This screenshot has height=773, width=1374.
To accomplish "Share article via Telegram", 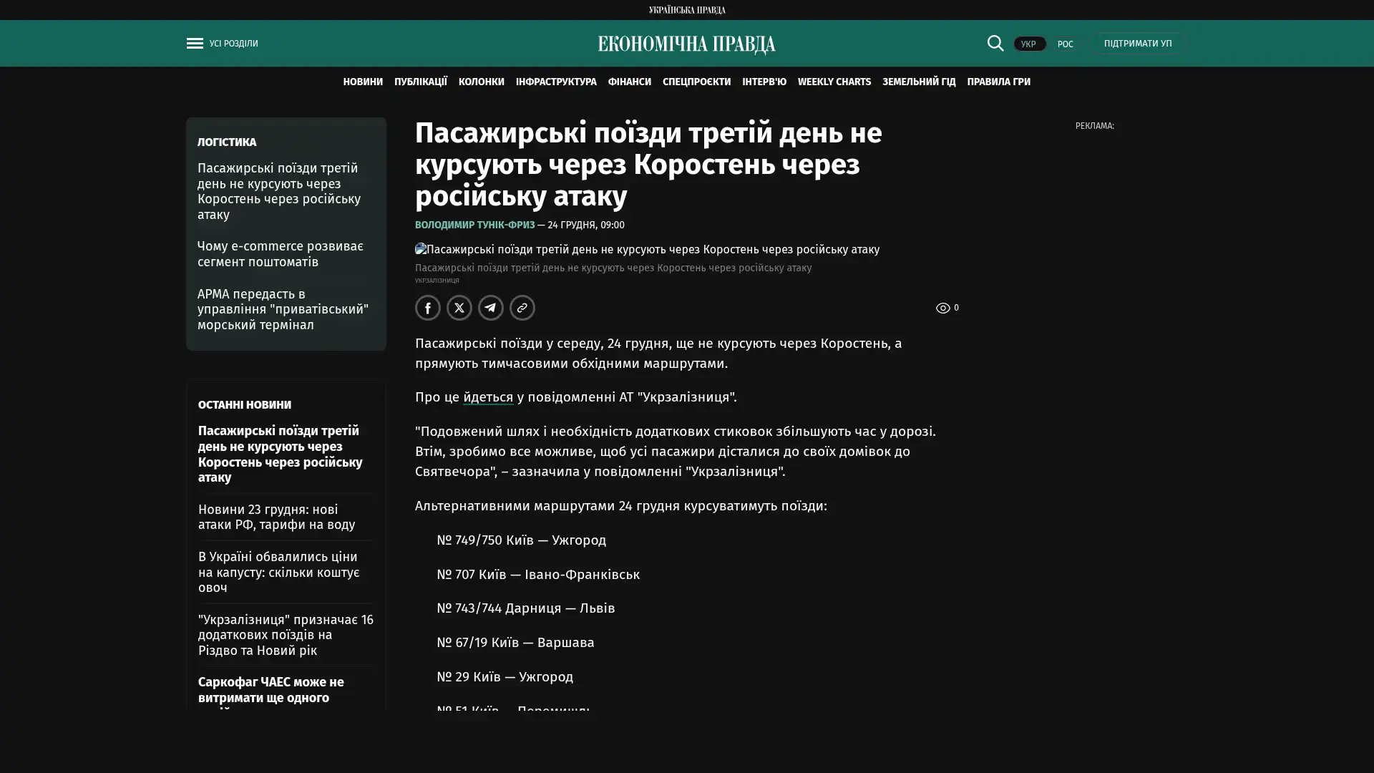I will [491, 308].
